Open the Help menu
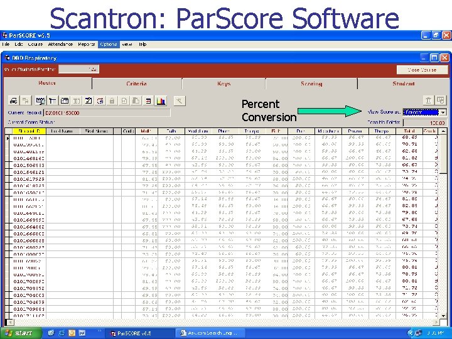 coord(143,45)
